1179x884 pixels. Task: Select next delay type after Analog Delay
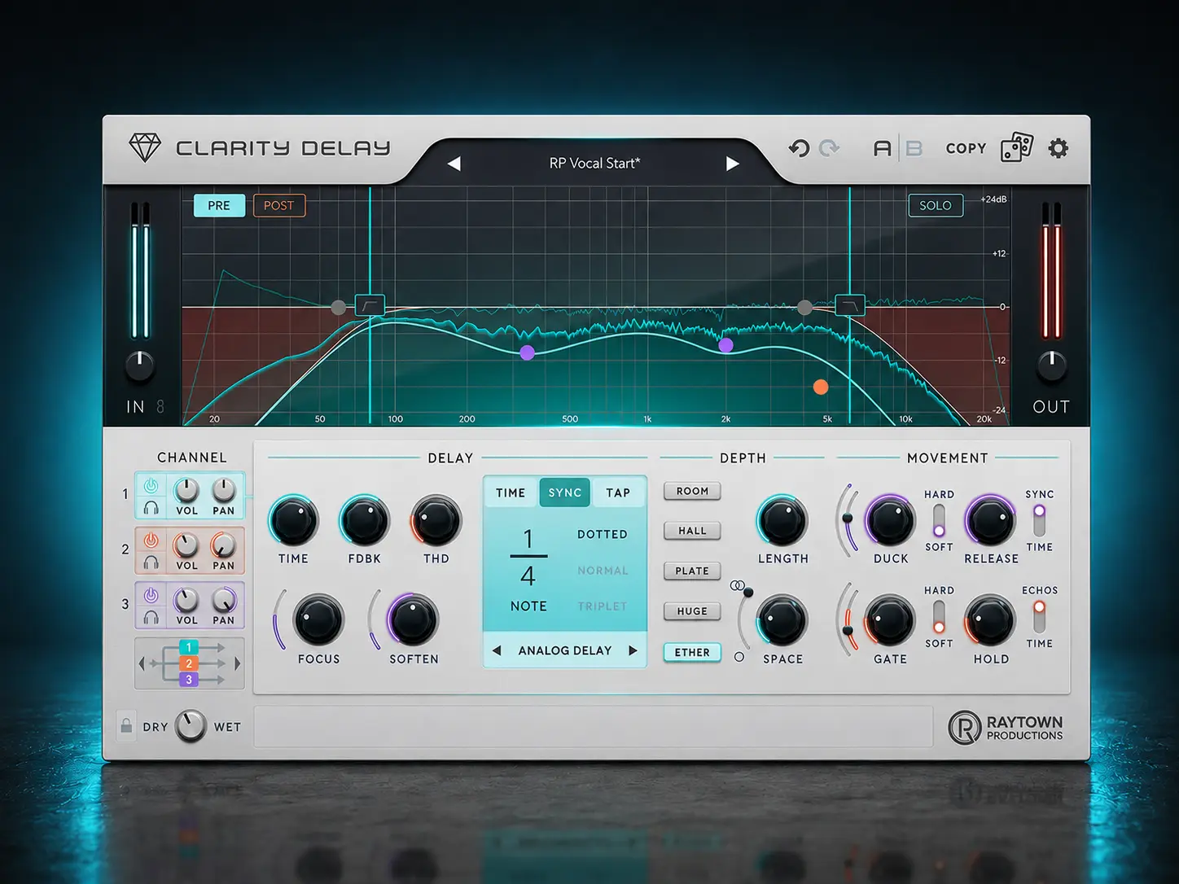(x=633, y=650)
